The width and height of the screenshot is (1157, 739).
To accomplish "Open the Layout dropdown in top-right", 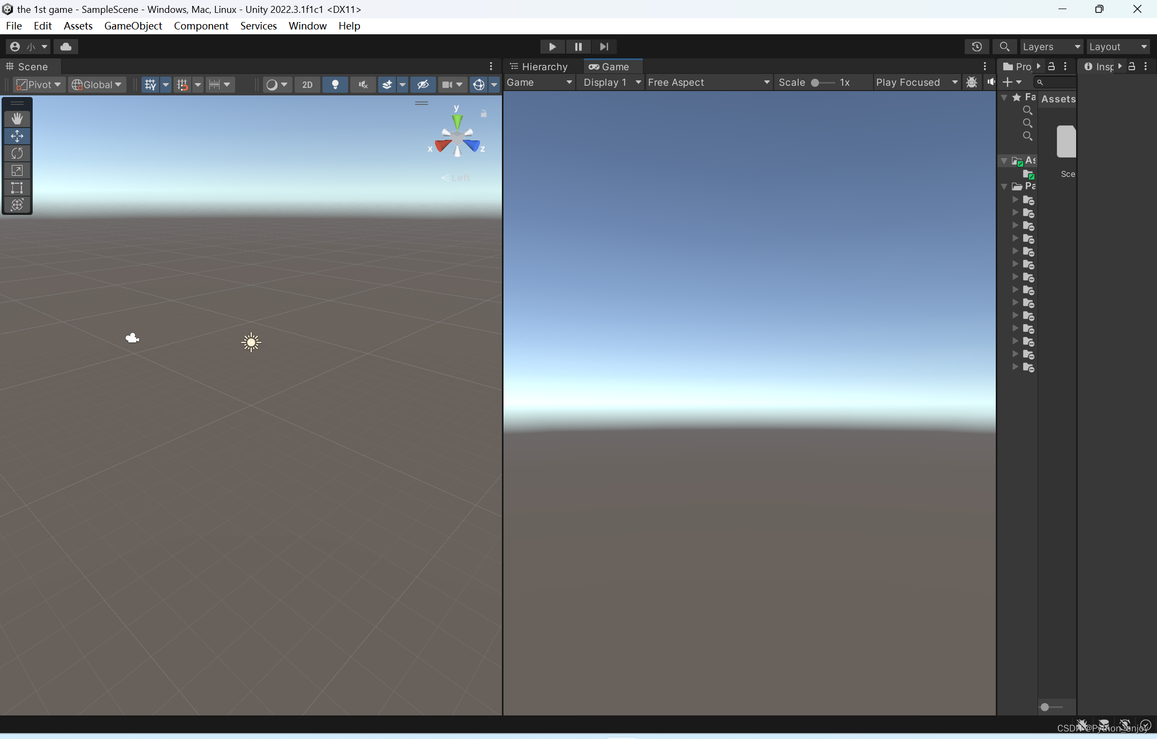I will (x=1117, y=47).
